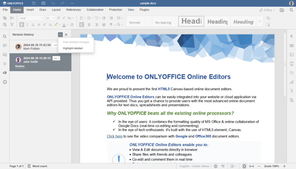Toggle bold formatting
This screenshot has width=296, height=169.
[x=21, y=25]
